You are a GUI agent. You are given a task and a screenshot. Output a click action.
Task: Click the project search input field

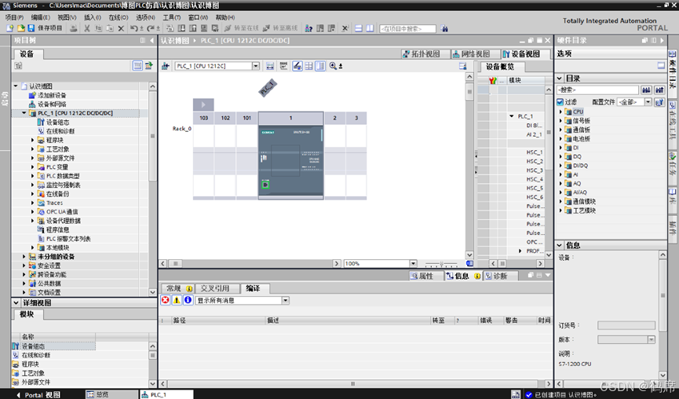(x=407, y=28)
